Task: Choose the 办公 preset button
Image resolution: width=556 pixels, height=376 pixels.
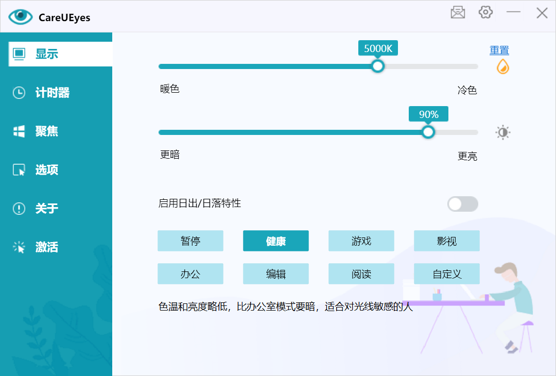Action: (x=190, y=274)
